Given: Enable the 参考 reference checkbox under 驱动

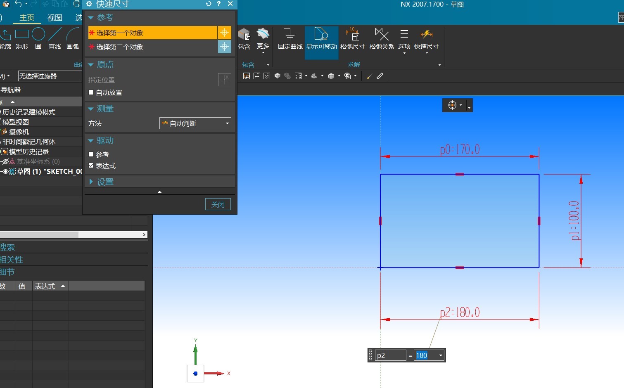Looking at the screenshot, I should (x=91, y=154).
